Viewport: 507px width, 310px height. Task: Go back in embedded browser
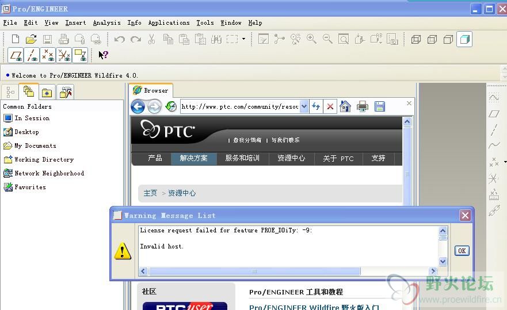138,106
